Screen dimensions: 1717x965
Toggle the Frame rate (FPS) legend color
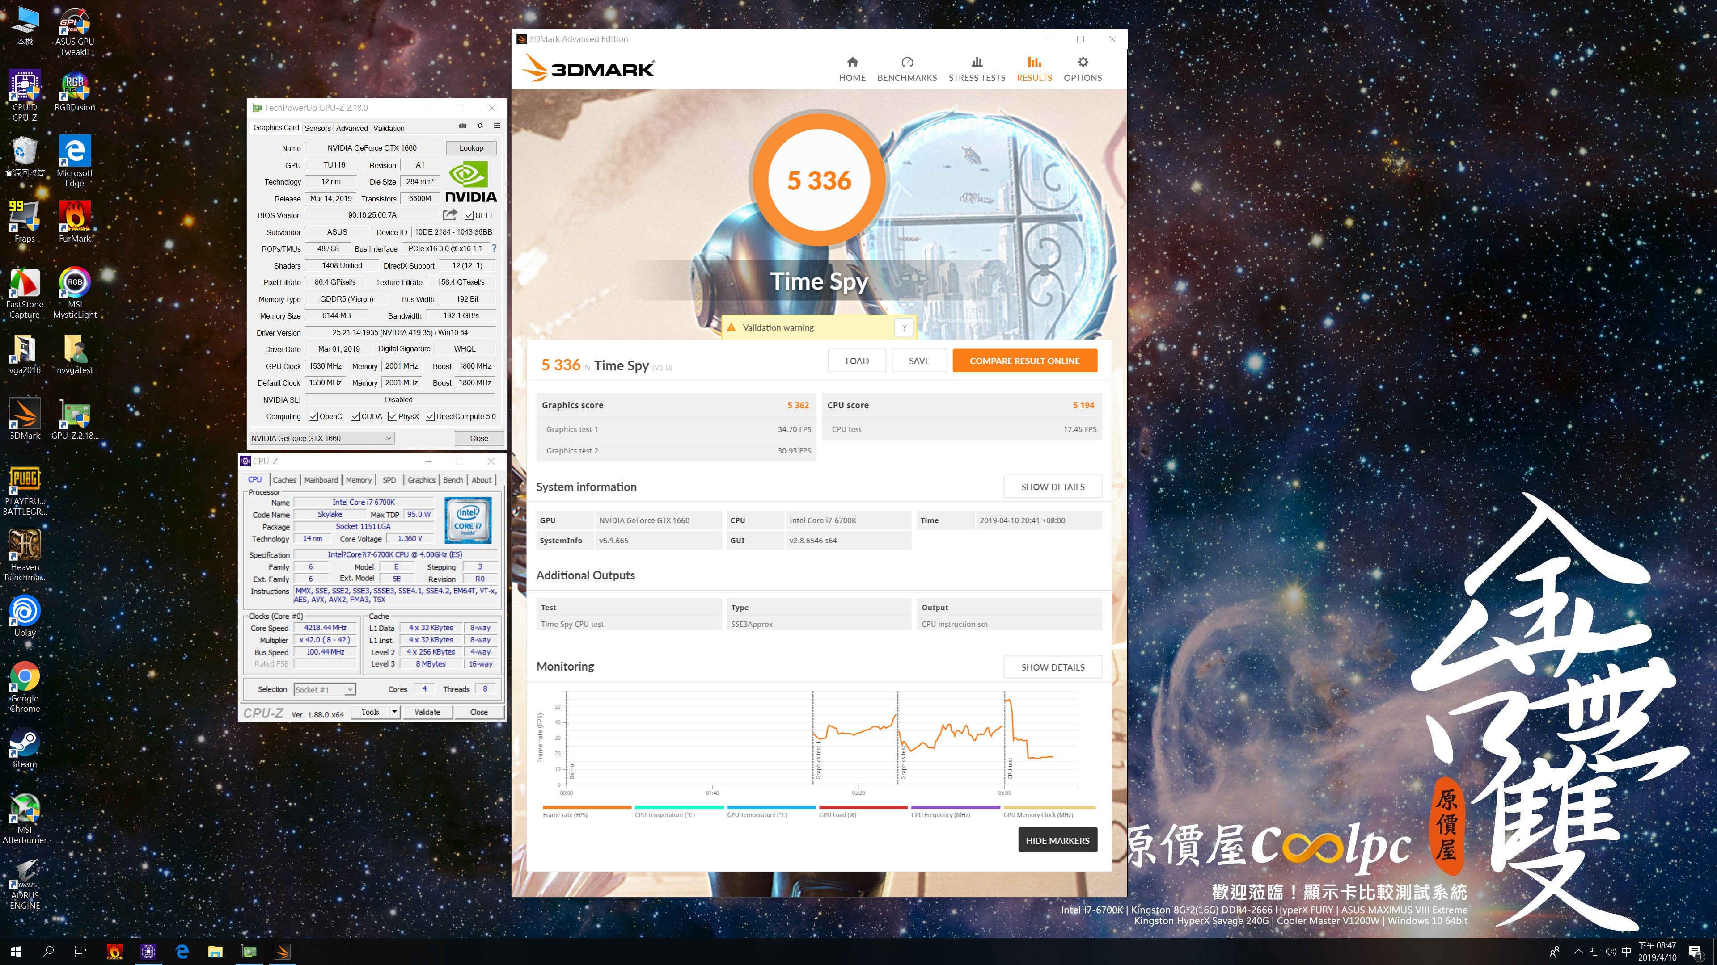pos(587,807)
